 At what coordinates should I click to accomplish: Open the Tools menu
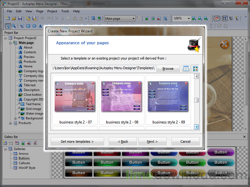tap(65, 11)
